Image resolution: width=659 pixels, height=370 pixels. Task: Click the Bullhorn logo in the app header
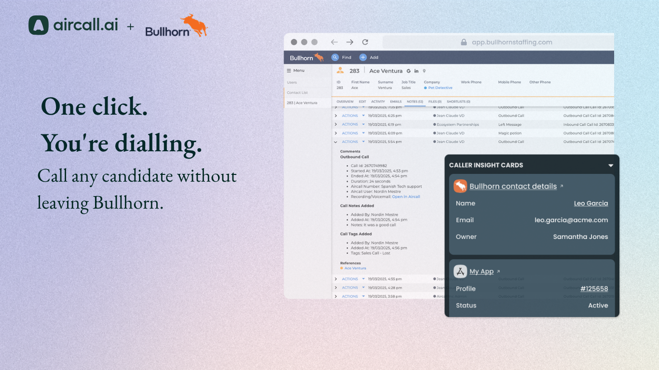[307, 57]
